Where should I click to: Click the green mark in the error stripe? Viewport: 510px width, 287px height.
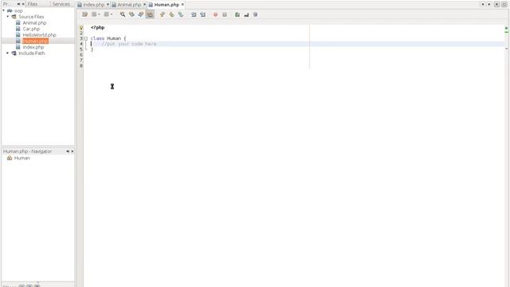pos(507,32)
